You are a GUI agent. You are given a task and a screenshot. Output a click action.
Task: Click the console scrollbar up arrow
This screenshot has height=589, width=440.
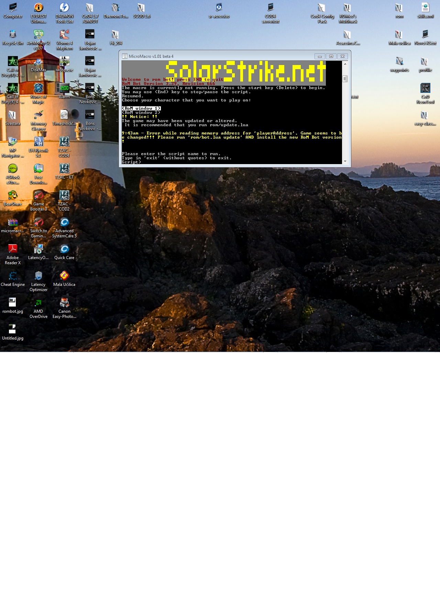[345, 64]
